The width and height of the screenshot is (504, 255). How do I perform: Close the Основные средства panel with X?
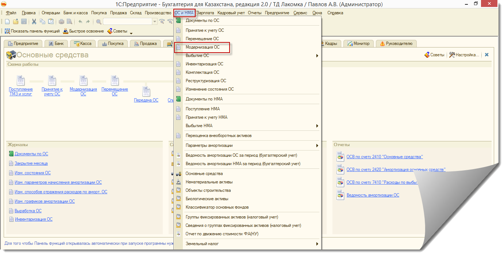coord(486,55)
